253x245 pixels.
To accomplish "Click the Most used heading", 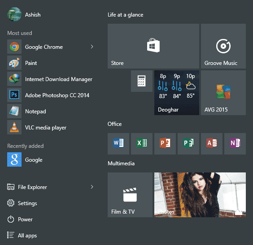I will tap(20, 33).
